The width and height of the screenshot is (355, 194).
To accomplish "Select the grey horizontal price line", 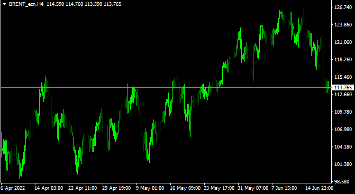I will [166, 87].
